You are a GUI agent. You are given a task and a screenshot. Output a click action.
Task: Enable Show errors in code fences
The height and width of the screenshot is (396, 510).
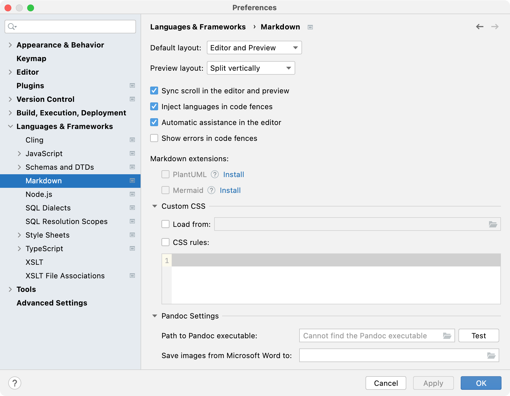[154, 138]
